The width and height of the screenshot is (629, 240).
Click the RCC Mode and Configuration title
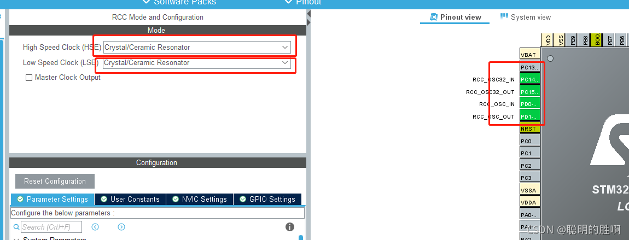point(158,17)
